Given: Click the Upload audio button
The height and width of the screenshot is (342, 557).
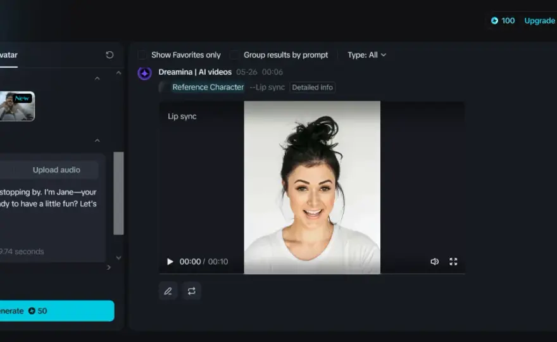Looking at the screenshot, I should click(x=56, y=170).
